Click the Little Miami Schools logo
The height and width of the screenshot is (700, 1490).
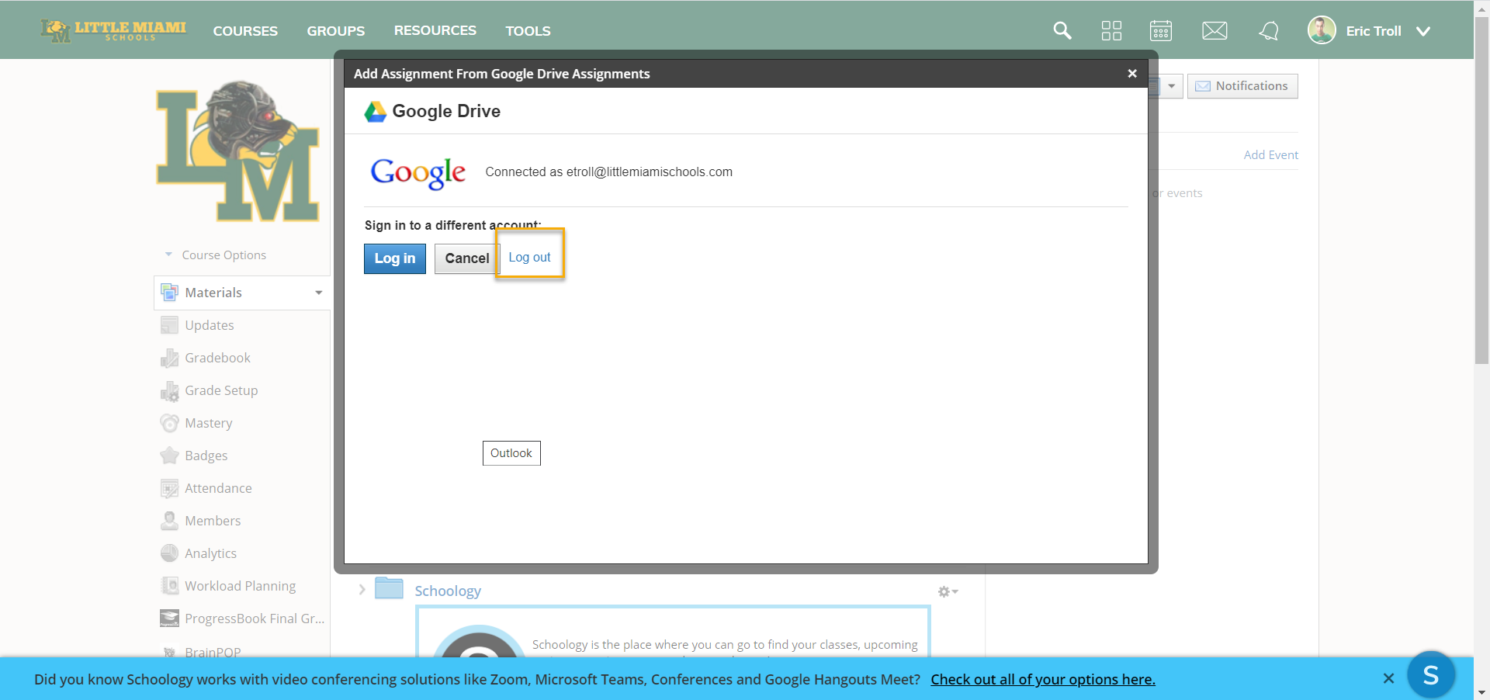113,31
